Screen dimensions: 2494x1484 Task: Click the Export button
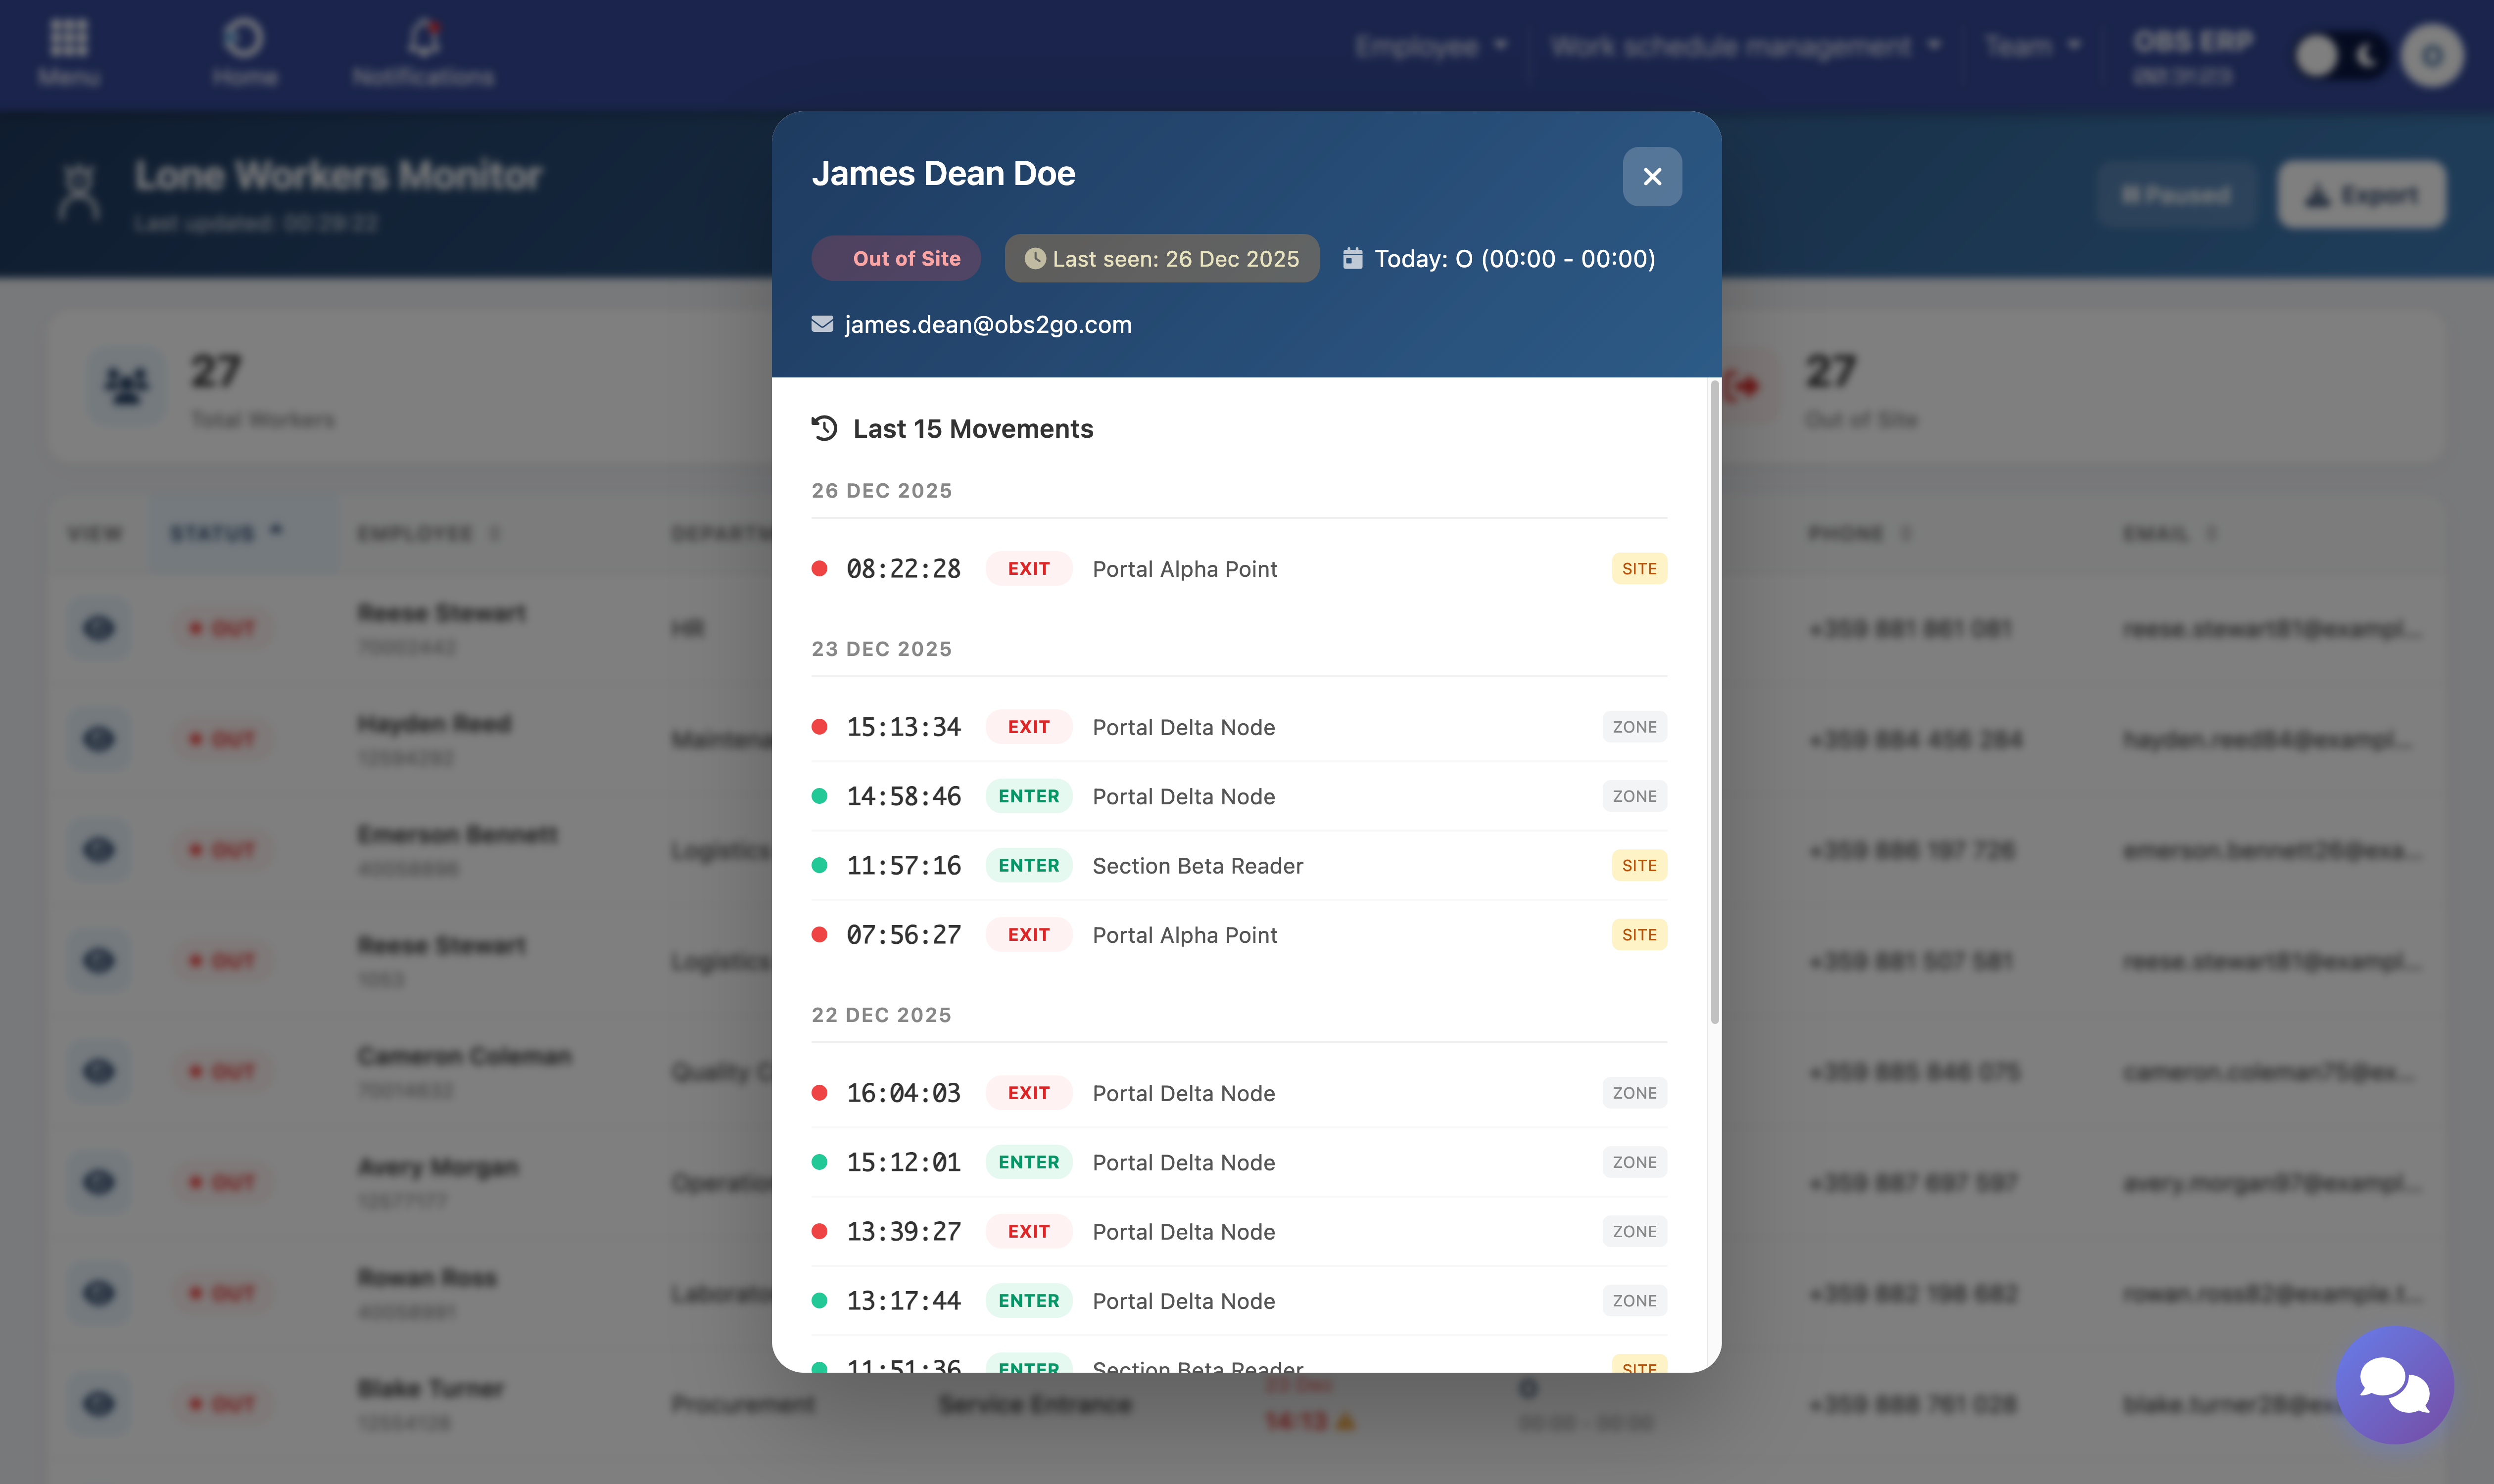point(2361,195)
